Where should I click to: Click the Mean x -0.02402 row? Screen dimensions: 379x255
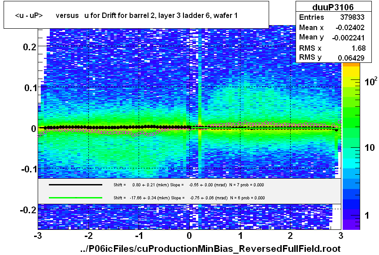click(x=331, y=27)
